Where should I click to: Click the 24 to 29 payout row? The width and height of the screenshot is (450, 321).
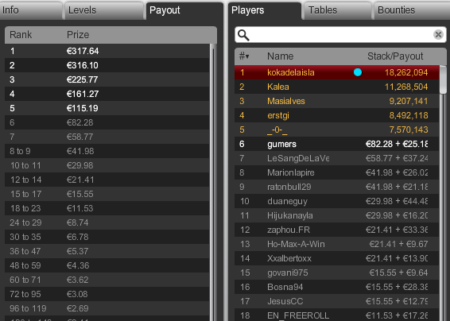click(107, 222)
